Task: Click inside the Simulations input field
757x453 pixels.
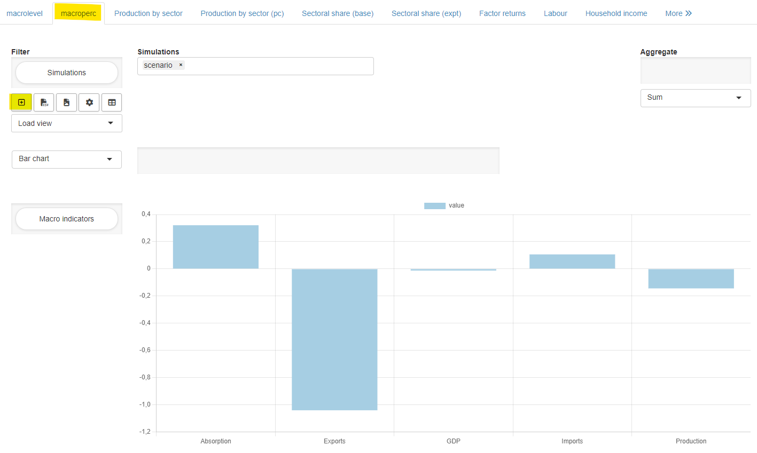Action: [x=278, y=66]
